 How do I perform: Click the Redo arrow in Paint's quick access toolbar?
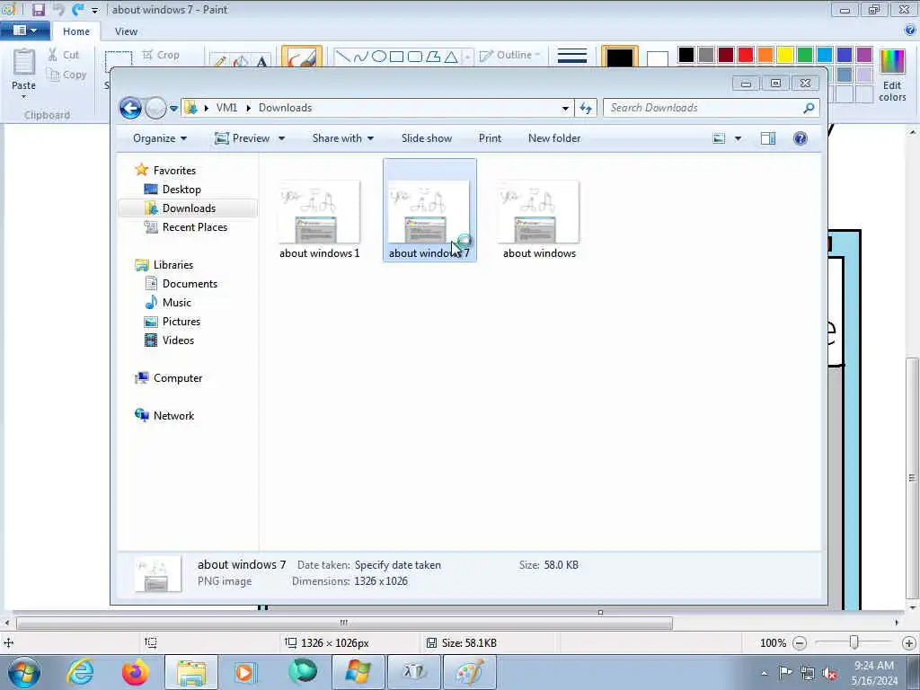[78, 9]
